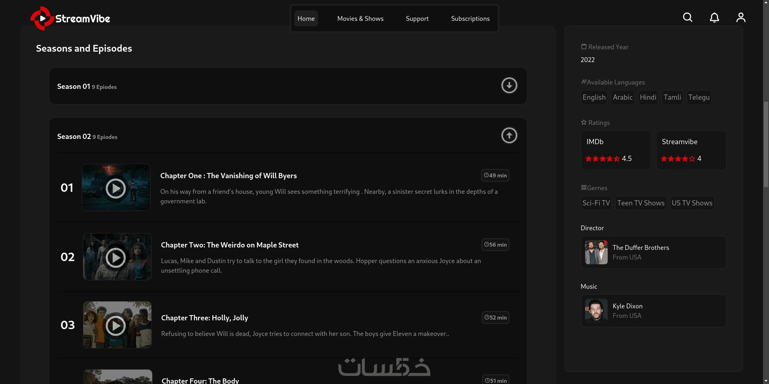This screenshot has width=769, height=384.
Task: Click the 56 min duration badge
Action: coord(495,245)
